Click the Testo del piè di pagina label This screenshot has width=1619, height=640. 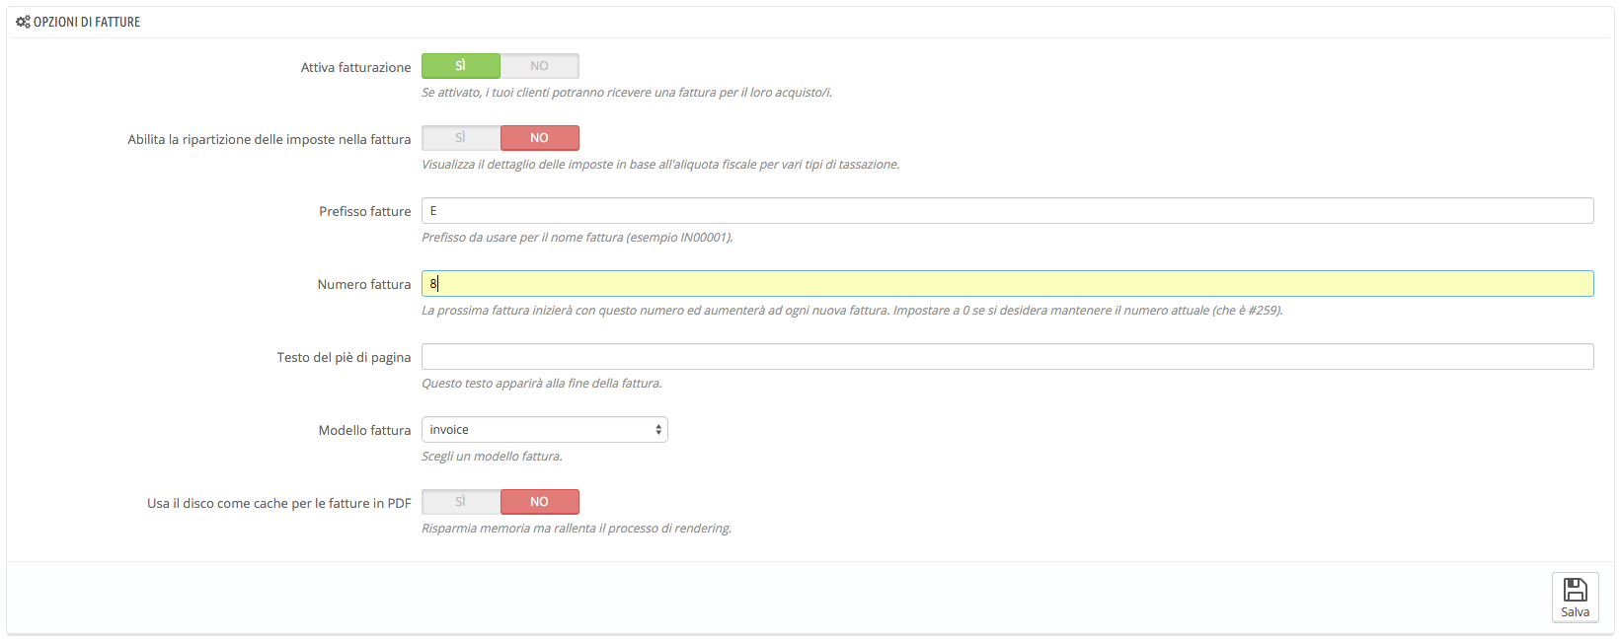point(344,357)
